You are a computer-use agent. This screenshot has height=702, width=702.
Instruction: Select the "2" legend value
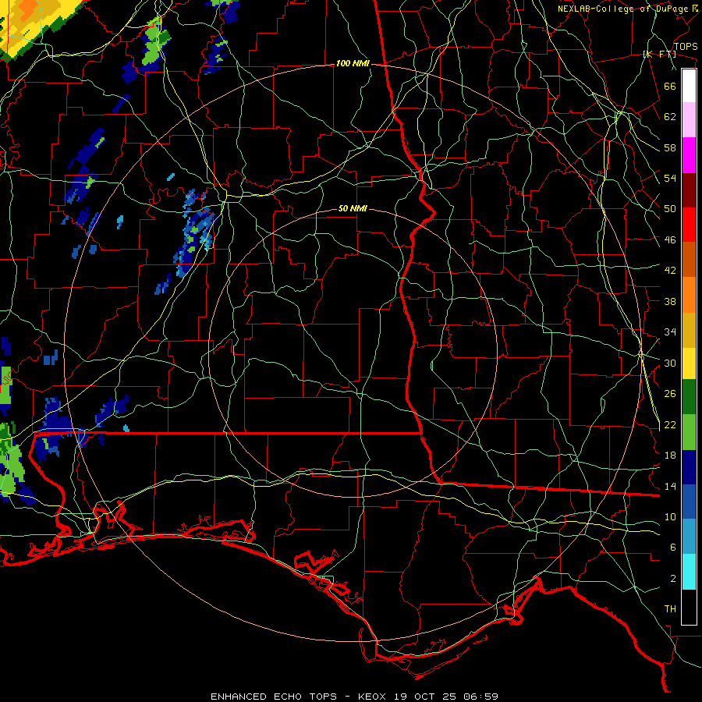(673, 579)
